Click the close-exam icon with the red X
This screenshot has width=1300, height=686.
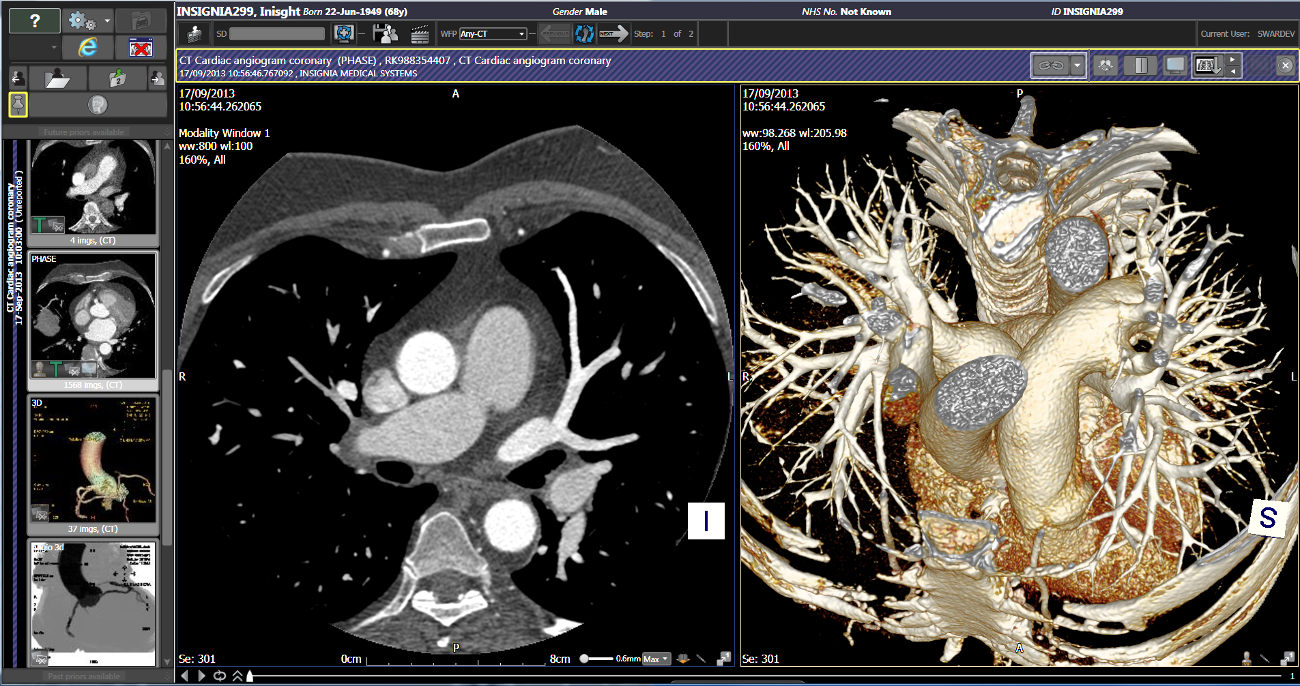pos(141,47)
